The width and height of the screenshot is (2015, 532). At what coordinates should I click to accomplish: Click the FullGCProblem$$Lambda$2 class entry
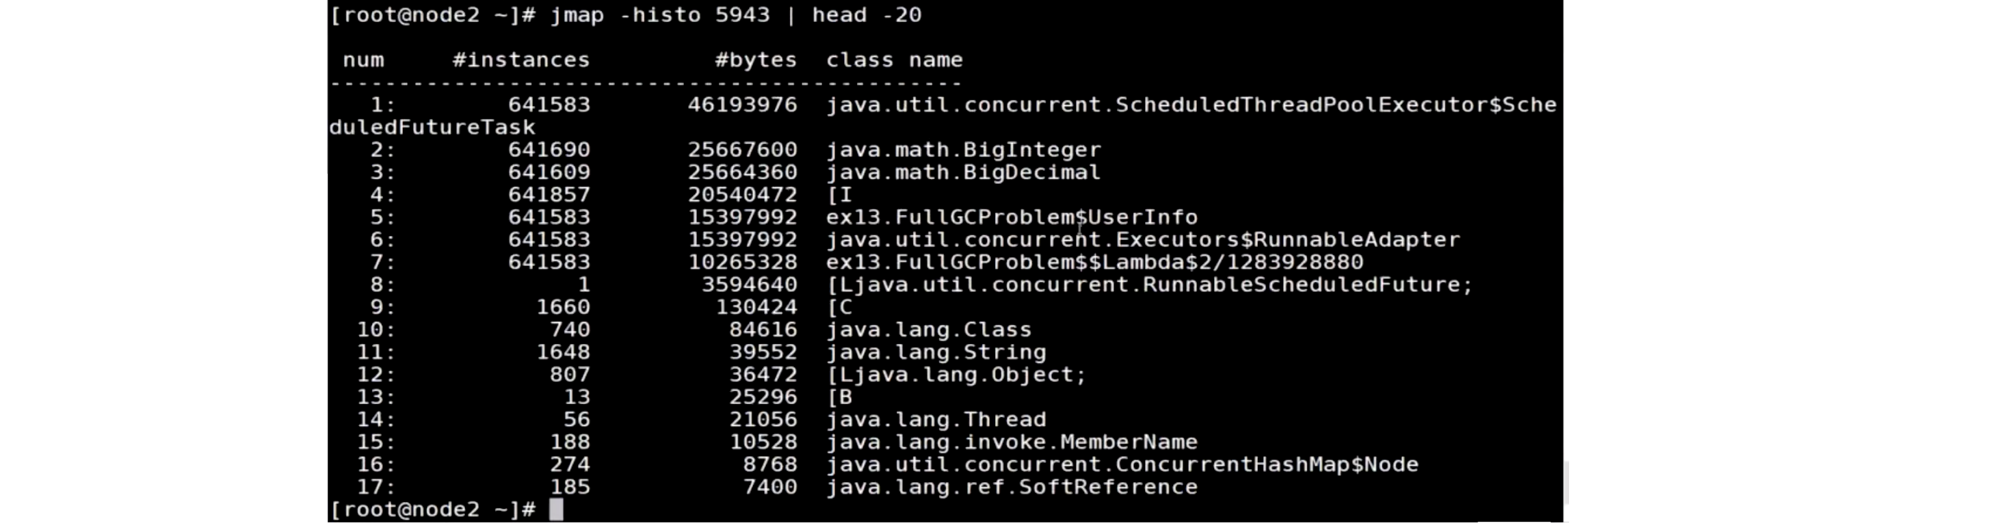point(1095,262)
